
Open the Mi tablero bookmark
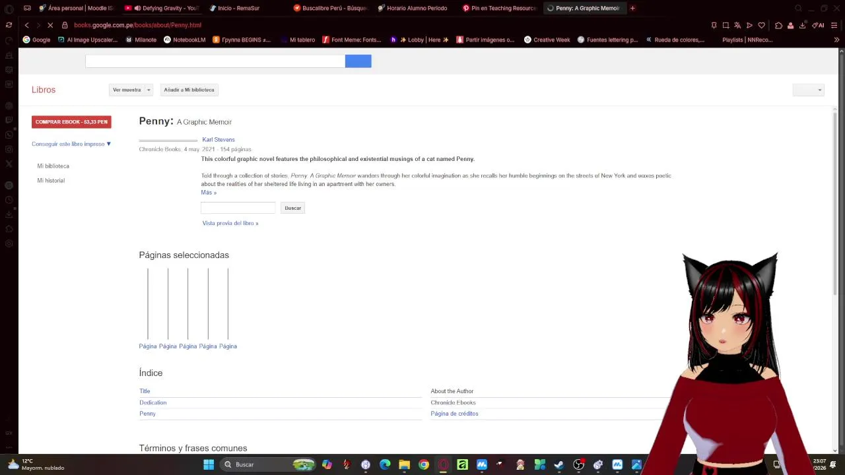point(298,40)
